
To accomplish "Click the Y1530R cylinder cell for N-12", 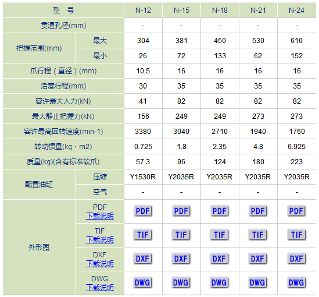I will tap(143, 176).
